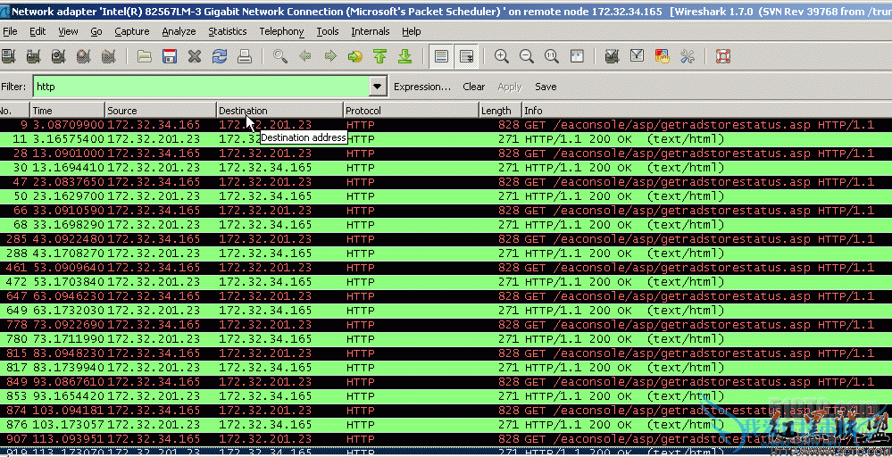Toggle packet colorization toolbar button
892x457 pixels.
[441, 56]
